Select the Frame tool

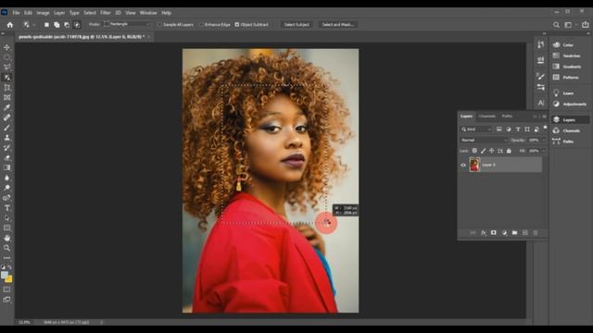click(x=6, y=97)
